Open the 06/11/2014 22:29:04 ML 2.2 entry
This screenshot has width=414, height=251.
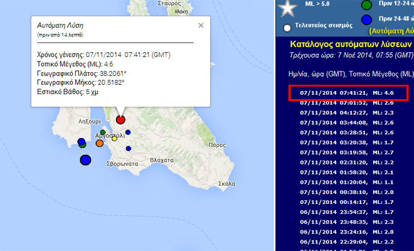tap(347, 241)
